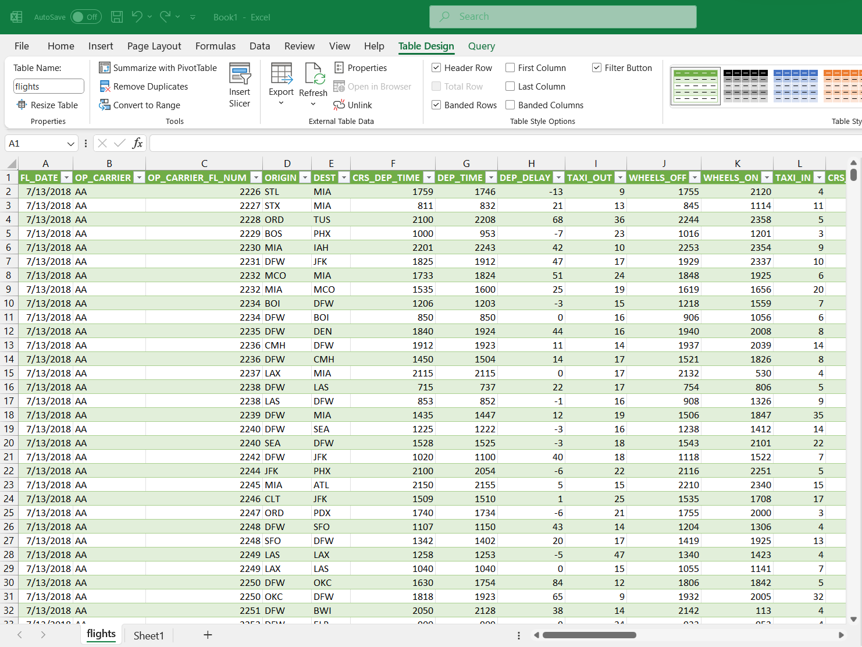
Task: Switch to the Query ribbon tab
Action: pyautogui.click(x=482, y=46)
